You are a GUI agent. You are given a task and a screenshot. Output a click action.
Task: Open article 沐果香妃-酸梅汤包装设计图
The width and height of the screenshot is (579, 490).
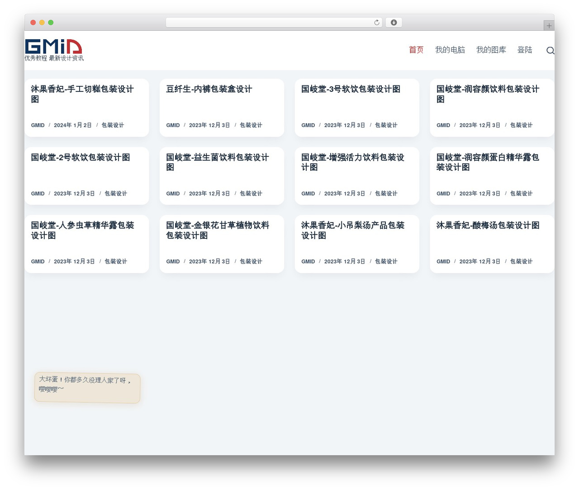pyautogui.click(x=488, y=225)
